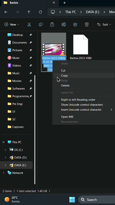Collapse the This PC tree node
Image resolution: width=115 pixels, height=205 pixels.
[x=3, y=142]
